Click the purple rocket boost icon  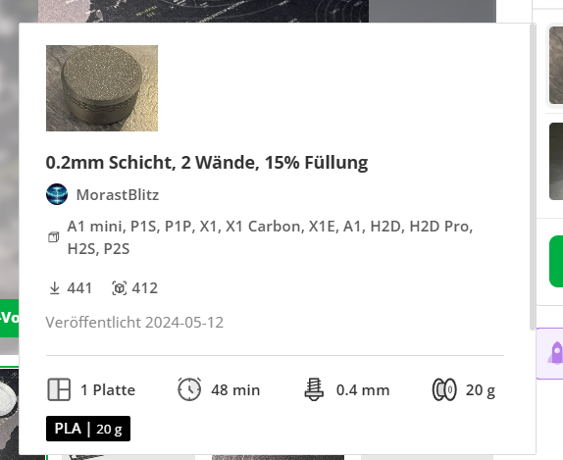click(555, 353)
